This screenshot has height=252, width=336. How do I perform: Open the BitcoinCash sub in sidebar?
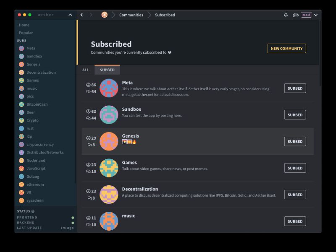point(37,104)
